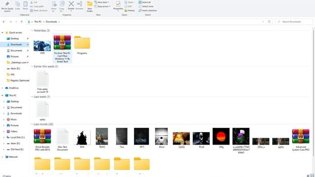
Task: Collapse the Last week (1) group
Action: [32, 97]
